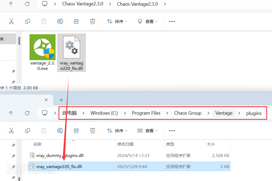Viewport: 272px width, 181px height.
Task: Click the plugins breadcrumb
Action: point(254,113)
